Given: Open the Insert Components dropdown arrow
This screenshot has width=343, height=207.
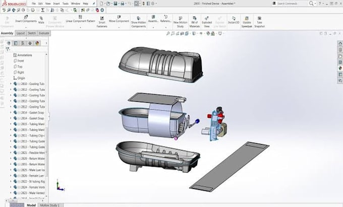Looking at the screenshot, I should (x=26, y=28).
